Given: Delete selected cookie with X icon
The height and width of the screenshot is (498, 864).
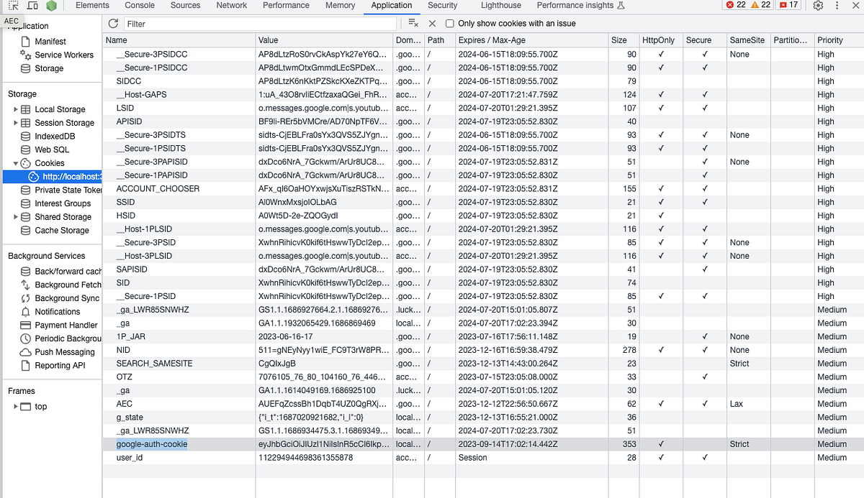Looking at the screenshot, I should [x=432, y=24].
